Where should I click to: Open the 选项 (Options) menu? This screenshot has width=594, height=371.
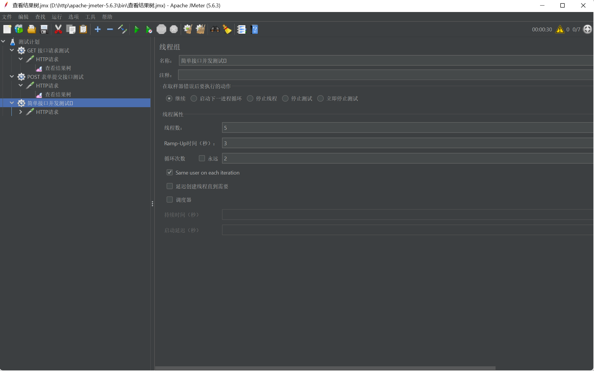(73, 17)
